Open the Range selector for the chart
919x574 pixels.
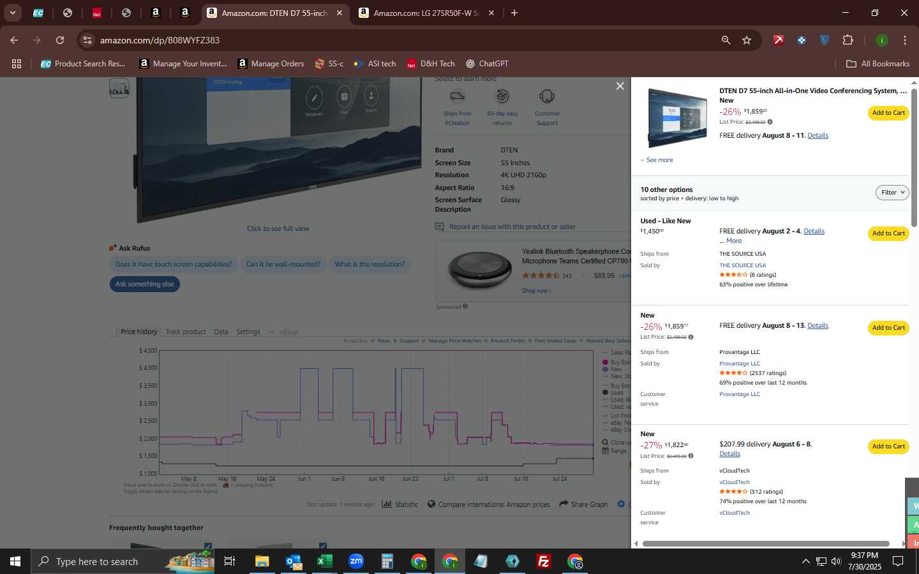[614, 451]
